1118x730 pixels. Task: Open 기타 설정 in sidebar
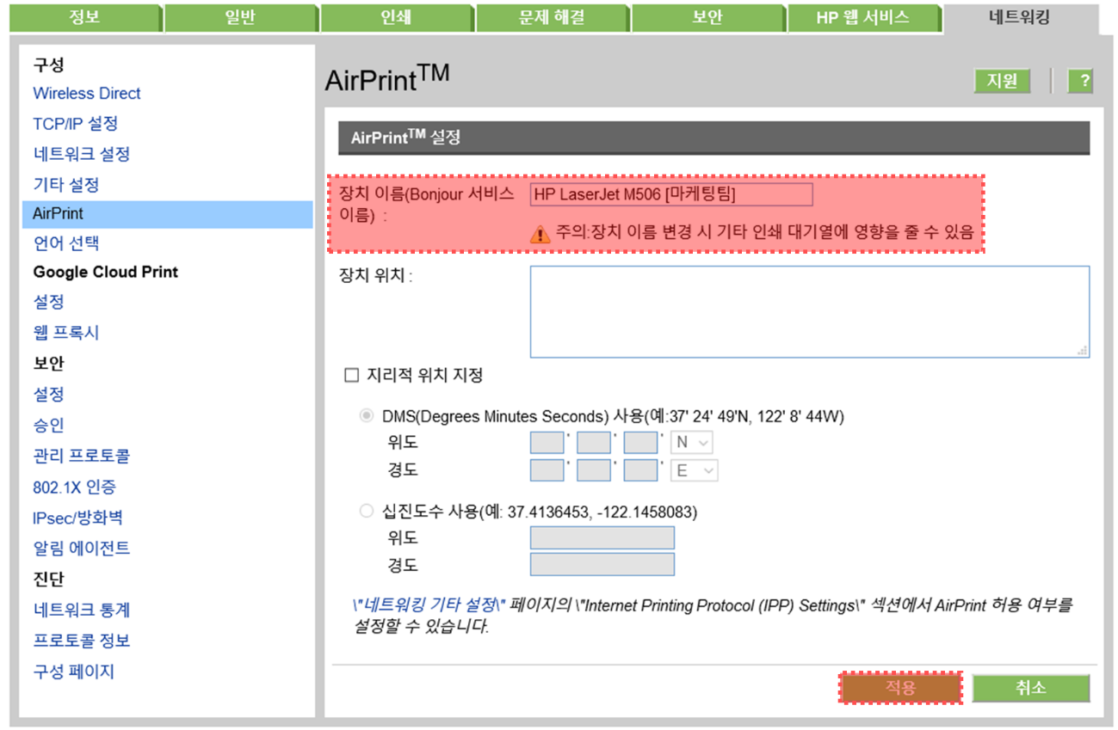click(x=66, y=185)
